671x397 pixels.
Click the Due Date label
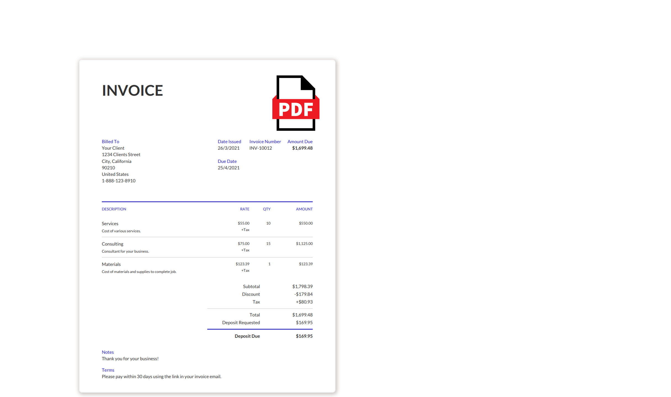click(x=227, y=161)
